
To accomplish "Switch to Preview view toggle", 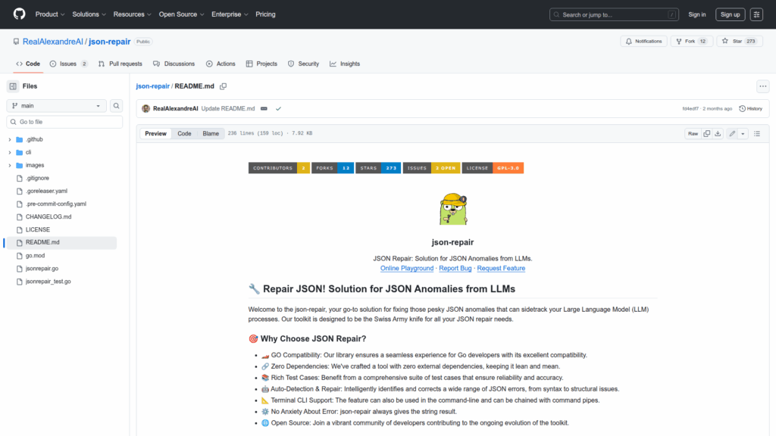I will click(x=155, y=133).
